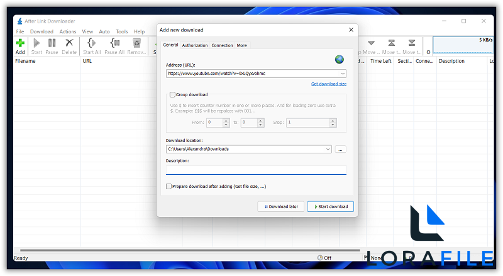Click the 5 KB/s speed graph

(x=463, y=45)
